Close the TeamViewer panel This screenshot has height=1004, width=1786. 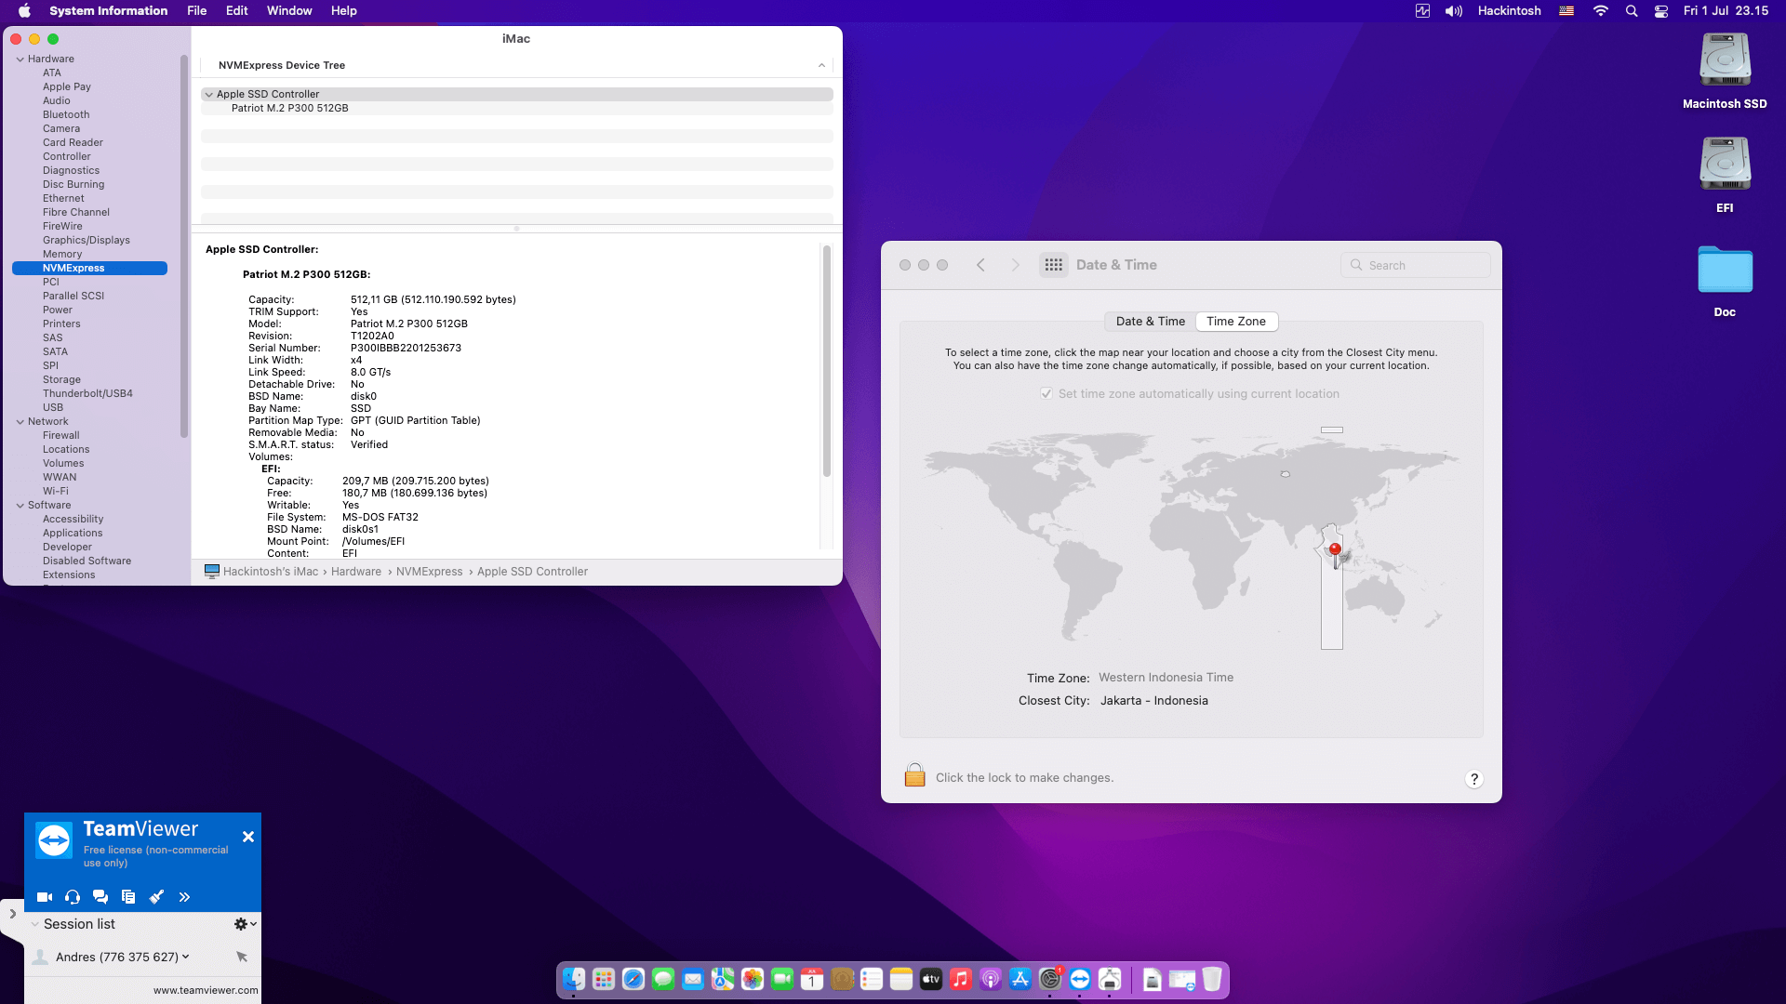click(248, 837)
